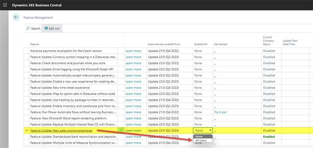
Task: Select Replace Multiple Interest Rate CZ feature
Action: point(74,124)
